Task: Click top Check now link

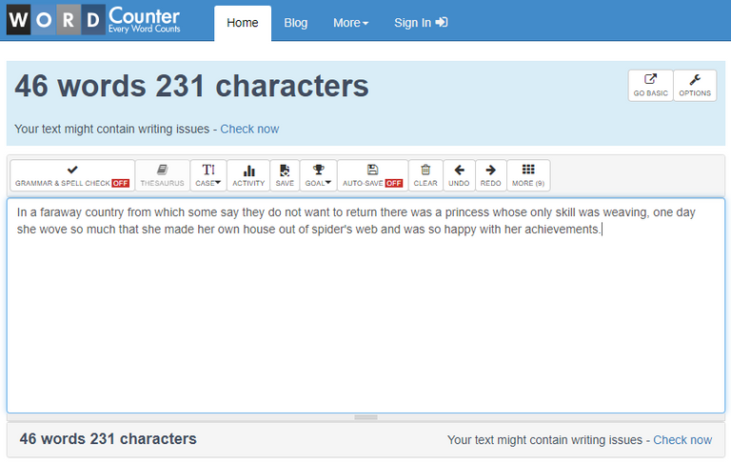Action: pyautogui.click(x=249, y=129)
